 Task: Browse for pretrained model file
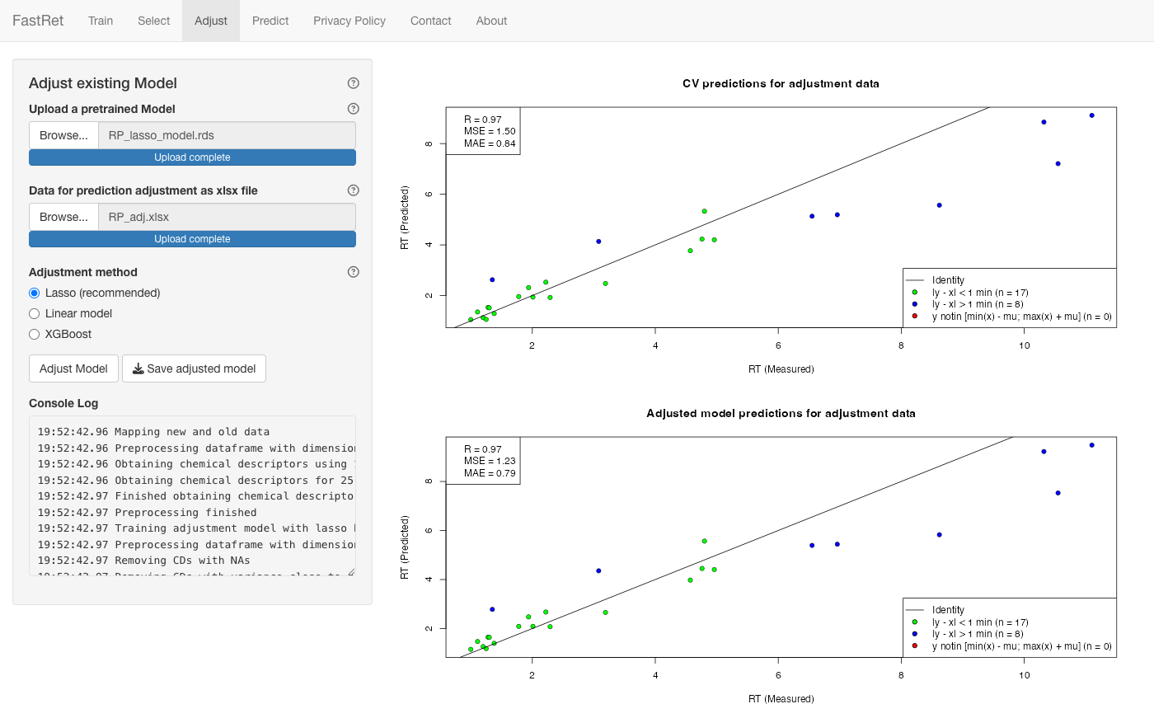[63, 136]
